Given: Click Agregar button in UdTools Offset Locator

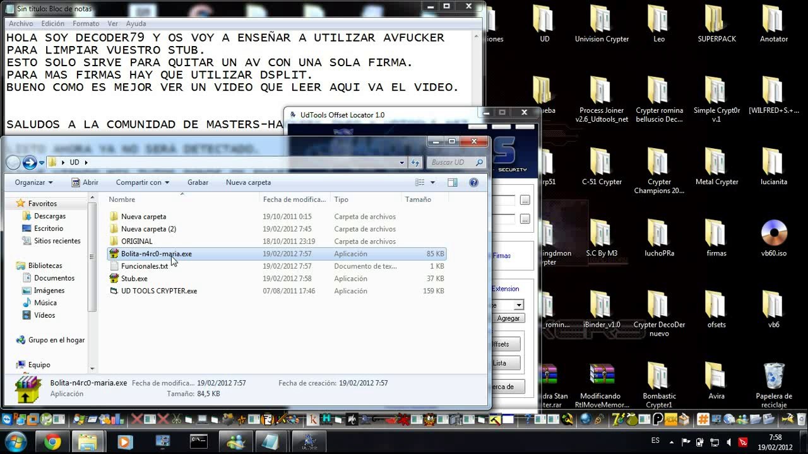Looking at the screenshot, I should (x=508, y=318).
